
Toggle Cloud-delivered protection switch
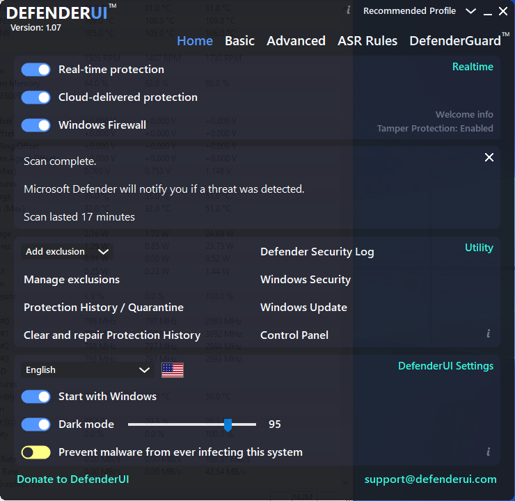click(35, 97)
